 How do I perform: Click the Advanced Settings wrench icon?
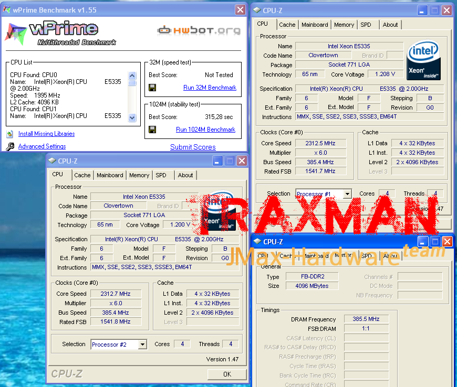tap(10, 146)
